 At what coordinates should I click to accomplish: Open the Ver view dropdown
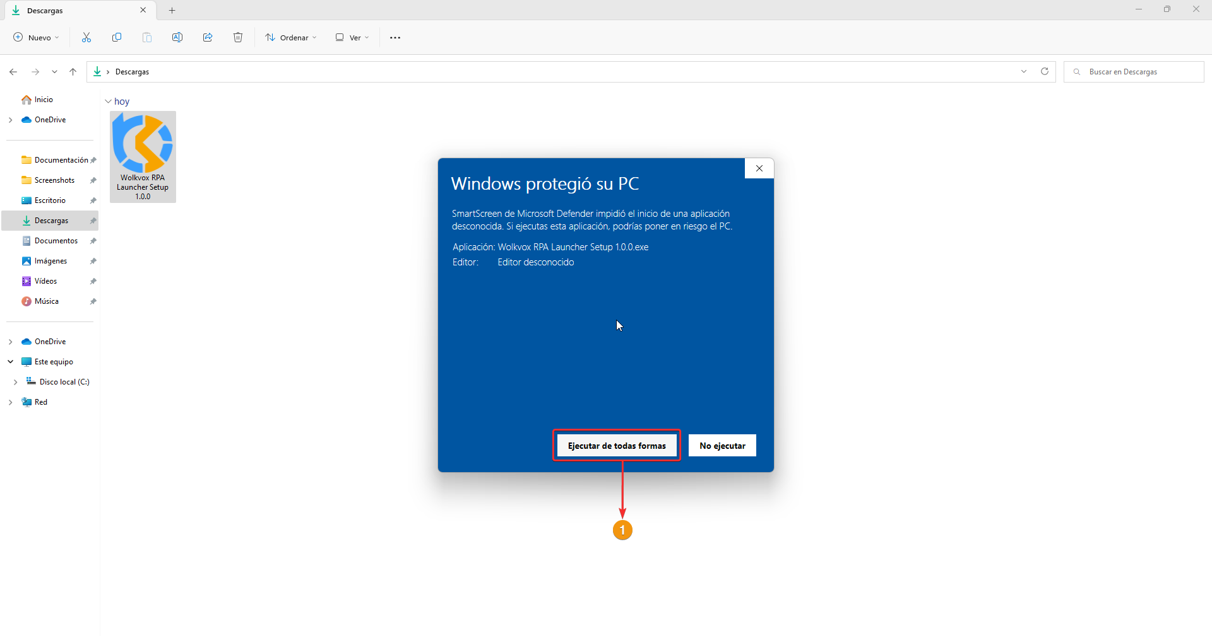tap(352, 37)
